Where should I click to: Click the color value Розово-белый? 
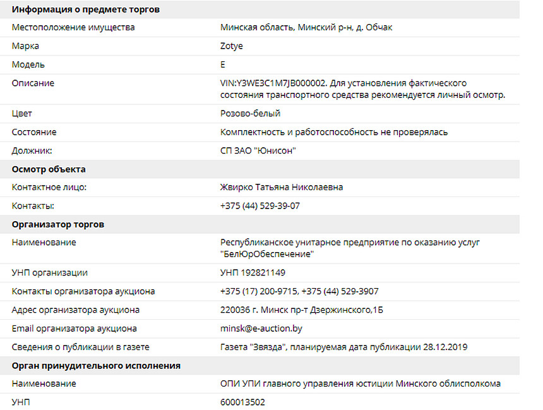(250, 113)
